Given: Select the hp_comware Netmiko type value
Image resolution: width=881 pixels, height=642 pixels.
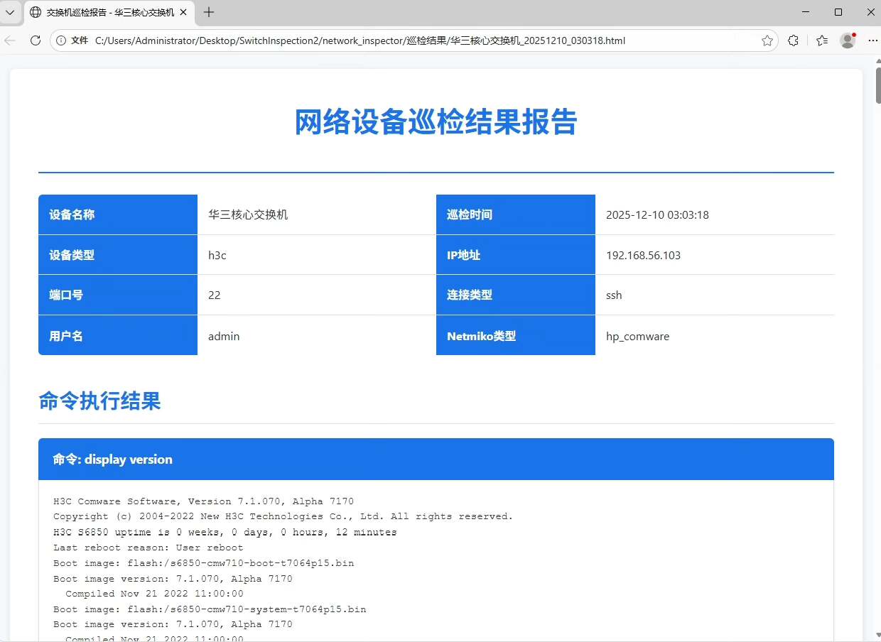Looking at the screenshot, I should (x=637, y=336).
